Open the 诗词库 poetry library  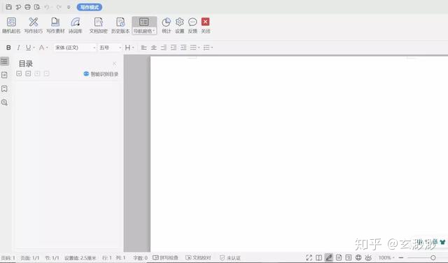tap(76, 25)
